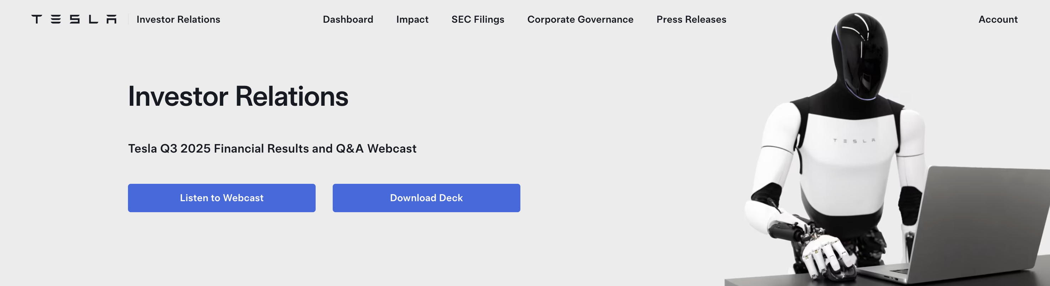
Task: Click the large Investor Relations heading
Action: pyautogui.click(x=238, y=97)
